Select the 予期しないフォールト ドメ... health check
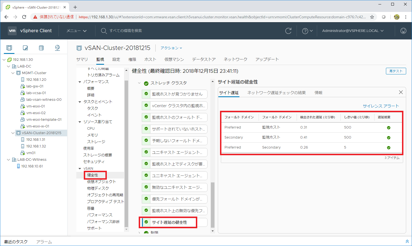Screen dimensions: 412x246 [x=175, y=140]
